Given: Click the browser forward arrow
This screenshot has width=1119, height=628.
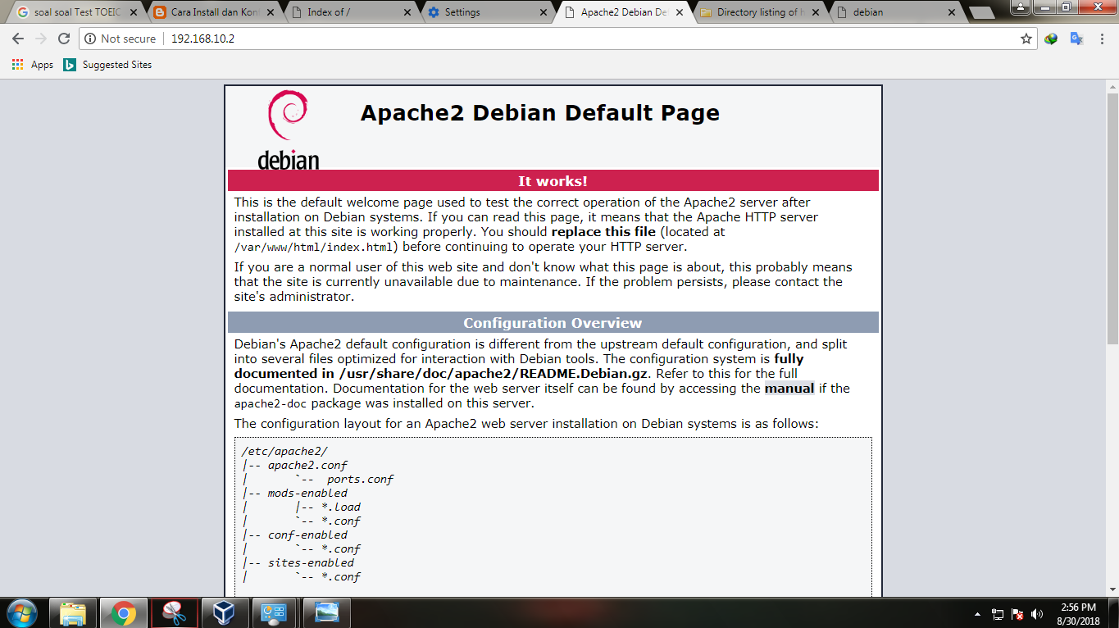Looking at the screenshot, I should pos(41,39).
